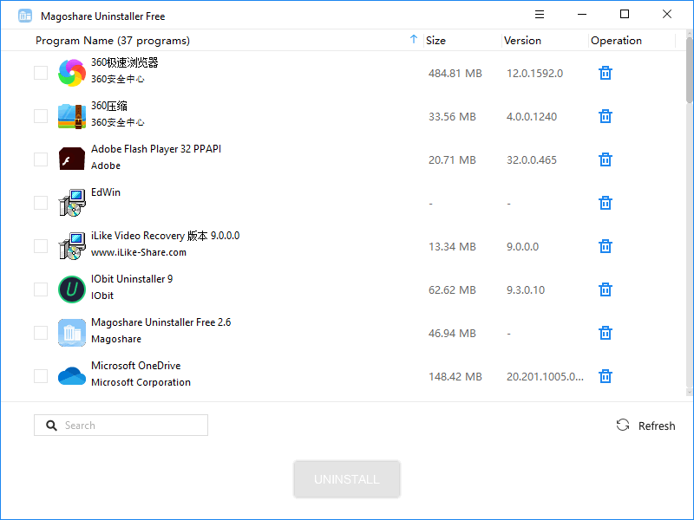
Task: Click the Adobe Flash Player app icon
Action: point(72,159)
